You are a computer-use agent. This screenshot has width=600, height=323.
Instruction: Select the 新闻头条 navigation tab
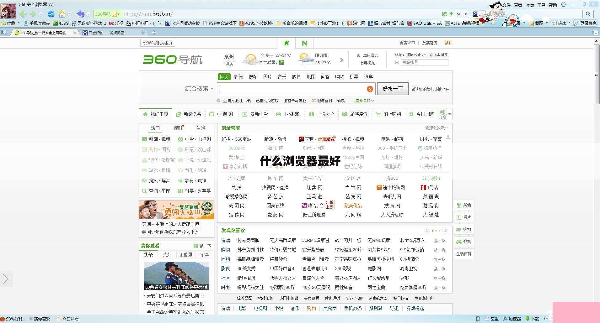(x=189, y=114)
